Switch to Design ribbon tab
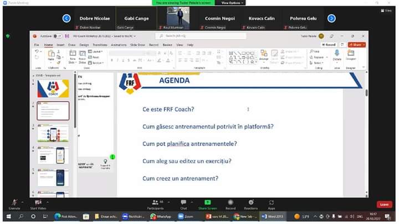Viewport: 399px width, 224px height. click(84, 45)
